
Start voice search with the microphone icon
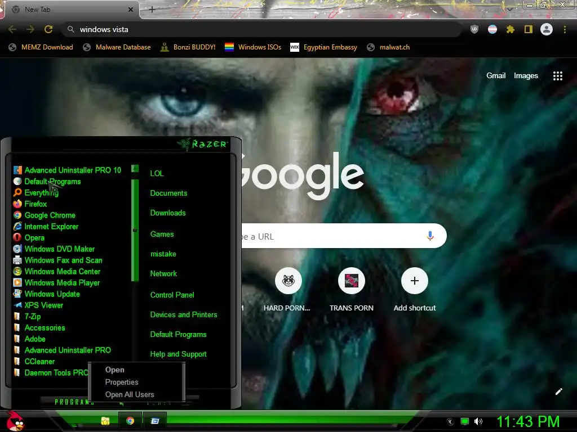(x=430, y=236)
